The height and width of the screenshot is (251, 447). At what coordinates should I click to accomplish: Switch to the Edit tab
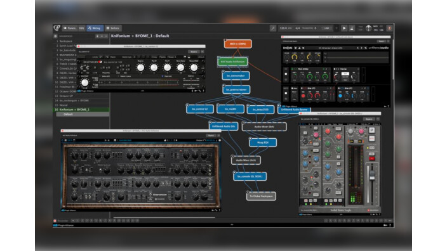pyautogui.click(x=81, y=28)
